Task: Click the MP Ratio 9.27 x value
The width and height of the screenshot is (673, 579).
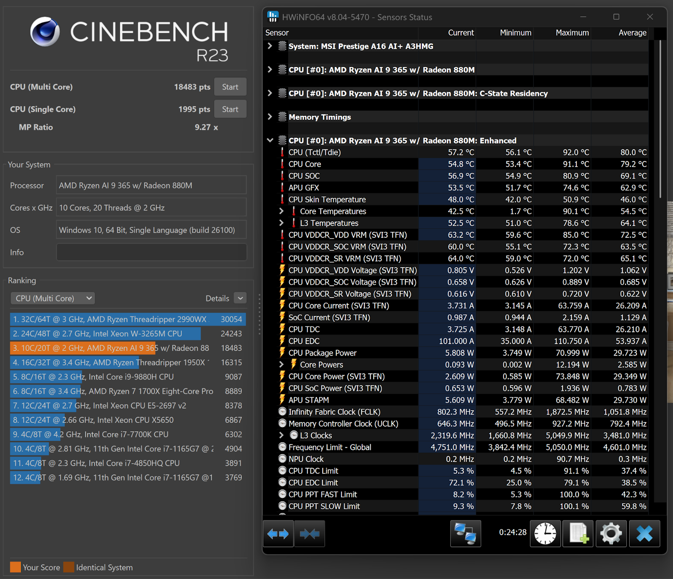Action: (206, 127)
